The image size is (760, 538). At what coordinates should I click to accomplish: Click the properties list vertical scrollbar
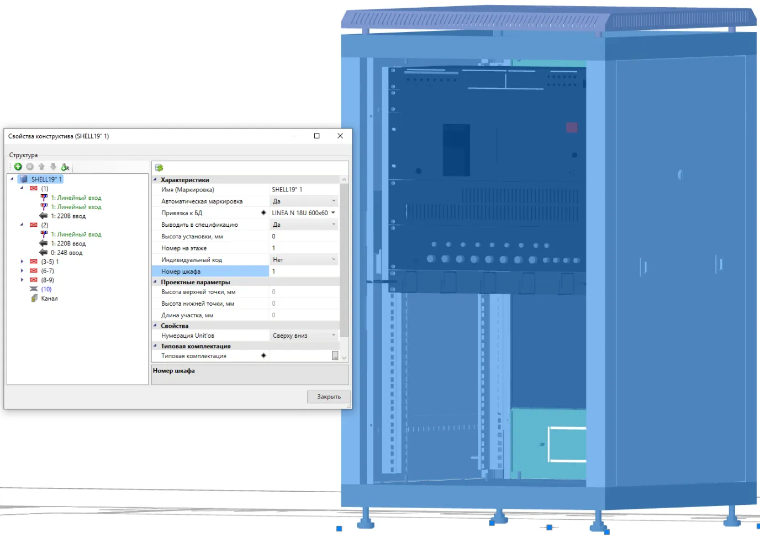[x=344, y=259]
